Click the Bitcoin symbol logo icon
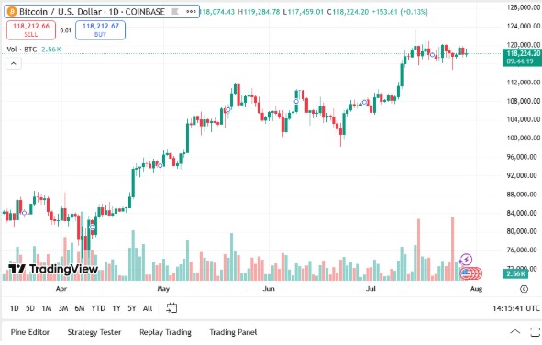The image size is (542, 345). click(12, 12)
